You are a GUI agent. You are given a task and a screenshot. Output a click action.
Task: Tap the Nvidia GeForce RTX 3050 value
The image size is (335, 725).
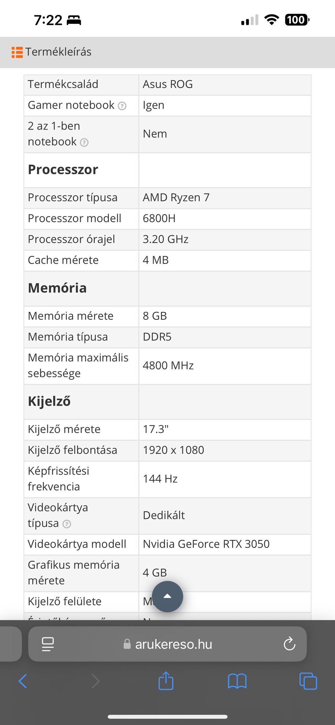pyautogui.click(x=206, y=544)
